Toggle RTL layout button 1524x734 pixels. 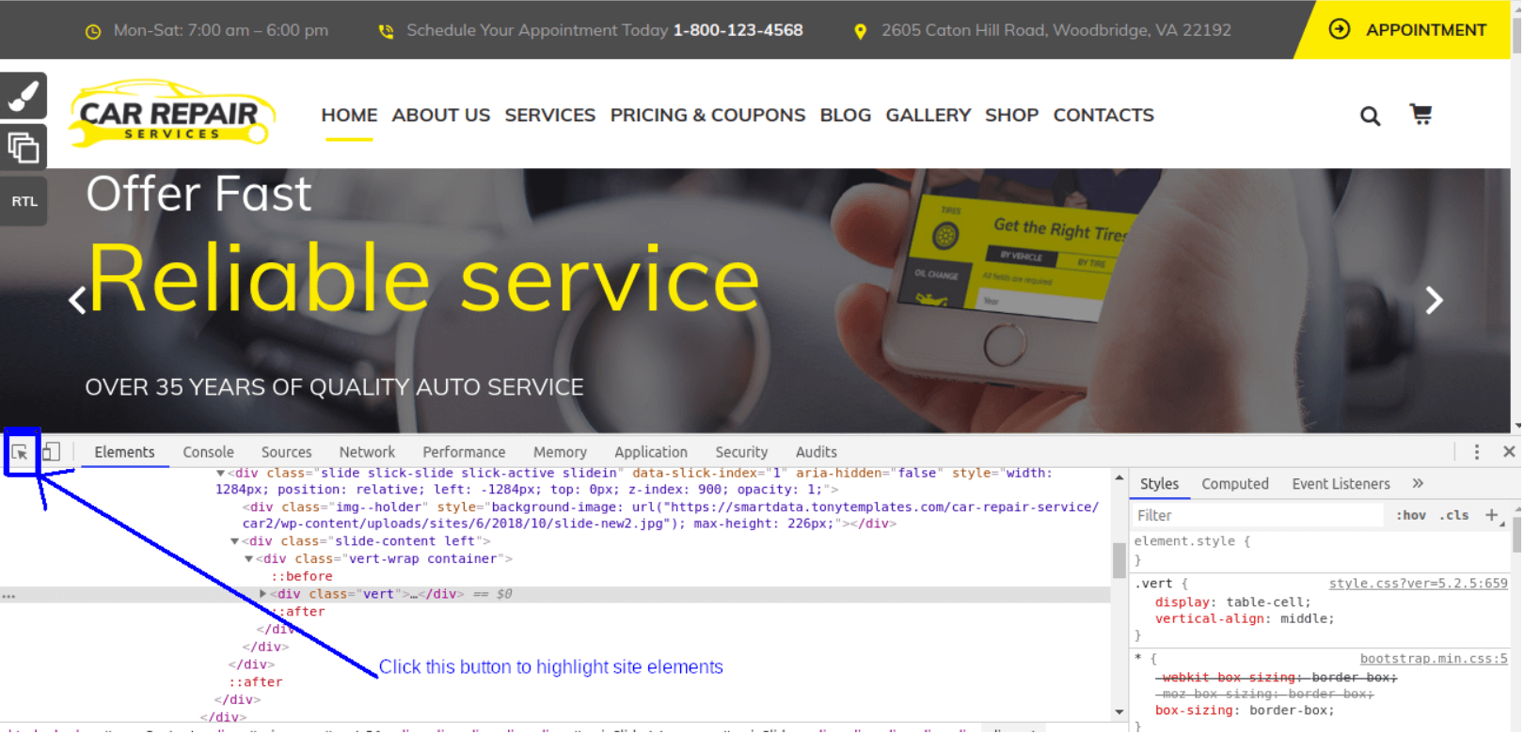(x=24, y=201)
